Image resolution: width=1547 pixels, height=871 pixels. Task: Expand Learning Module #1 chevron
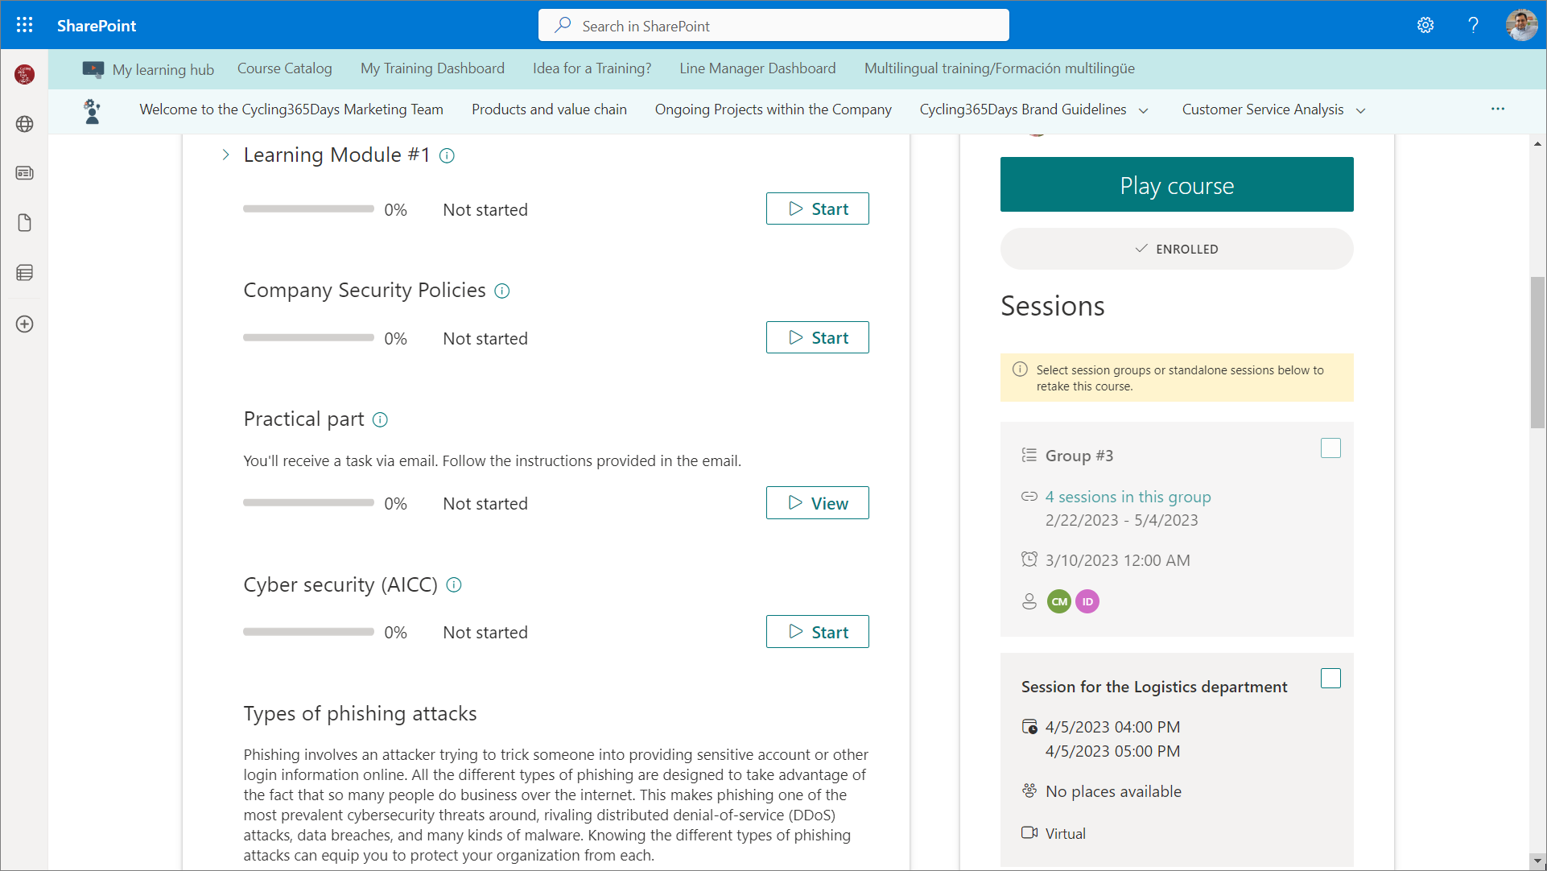click(x=226, y=155)
